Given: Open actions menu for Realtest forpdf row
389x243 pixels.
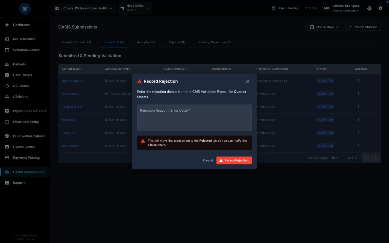Looking at the screenshot, I should [358, 107].
